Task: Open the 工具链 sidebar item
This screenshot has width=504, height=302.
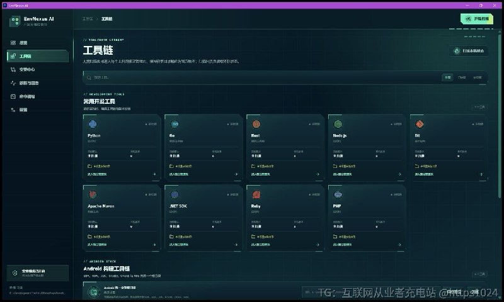Action: 38,56
